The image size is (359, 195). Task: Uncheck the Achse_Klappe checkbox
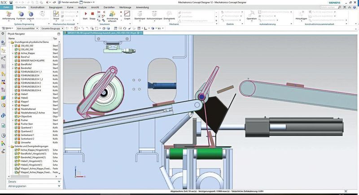16,53
